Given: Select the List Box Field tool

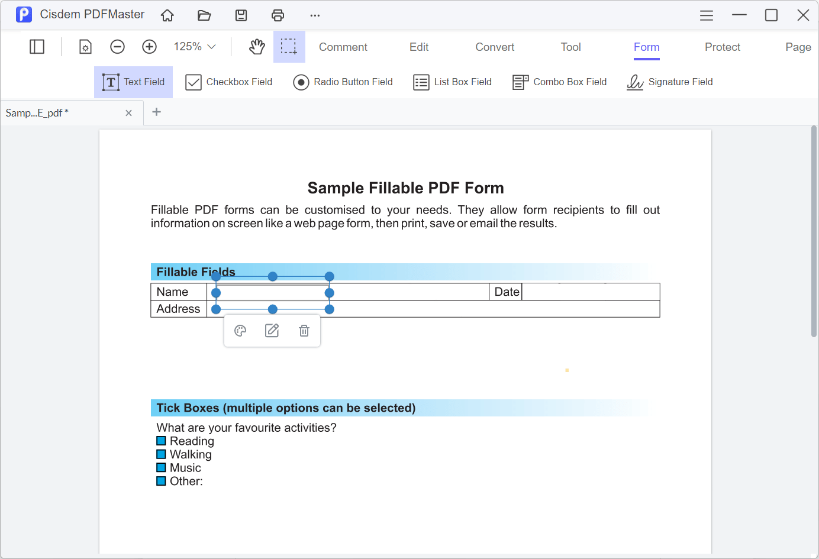Looking at the screenshot, I should (453, 82).
